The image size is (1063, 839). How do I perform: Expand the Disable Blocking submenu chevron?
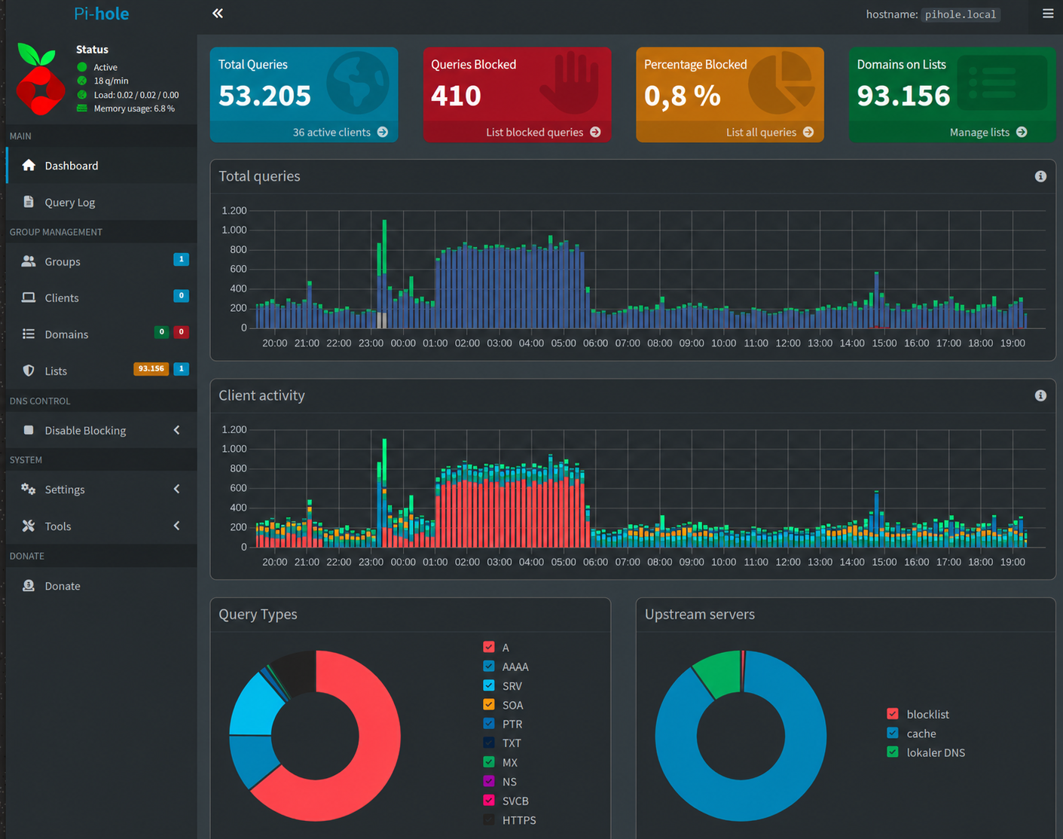coord(177,430)
